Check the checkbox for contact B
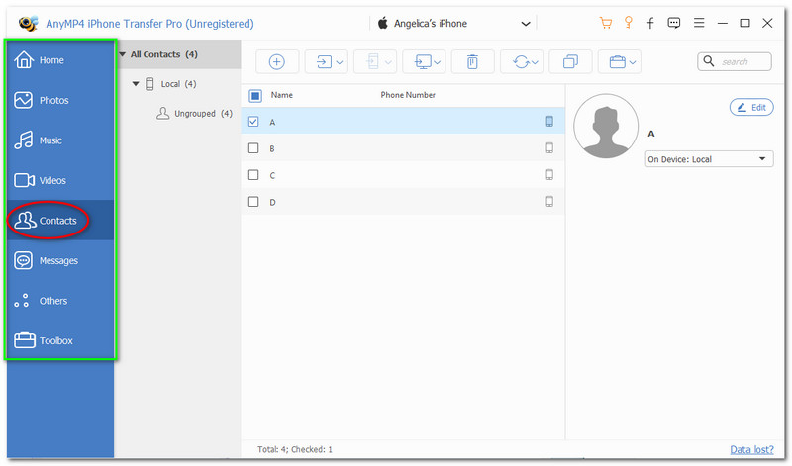This screenshot has height=466, width=792. 254,148
